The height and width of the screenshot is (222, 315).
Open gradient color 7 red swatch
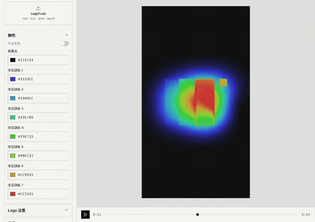coord(13,194)
